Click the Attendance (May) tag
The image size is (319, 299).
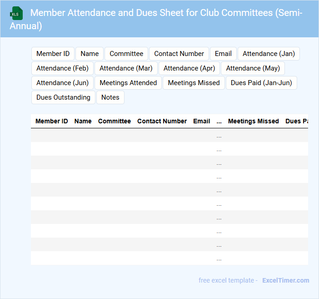point(253,68)
